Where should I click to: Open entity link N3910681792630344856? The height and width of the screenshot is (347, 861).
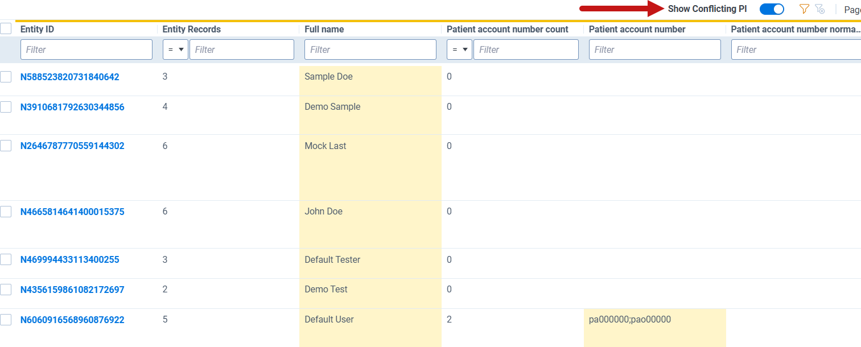(72, 107)
